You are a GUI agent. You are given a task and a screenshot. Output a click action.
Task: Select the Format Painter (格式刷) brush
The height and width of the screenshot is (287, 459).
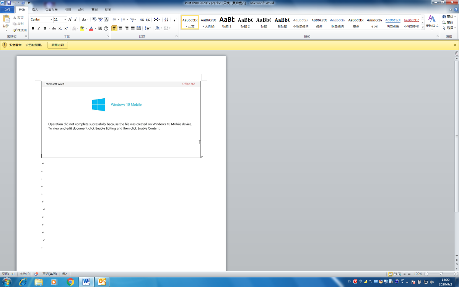point(15,30)
